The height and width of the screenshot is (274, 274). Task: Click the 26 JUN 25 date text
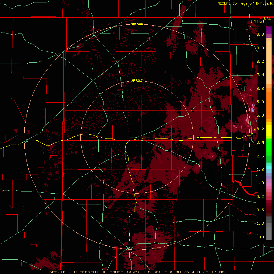[x=196, y=272]
